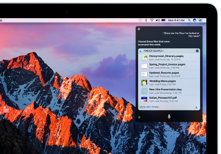Viewport: 221px width, 154px height.
Task: Open Notification Center list icon
Action: 200,20
